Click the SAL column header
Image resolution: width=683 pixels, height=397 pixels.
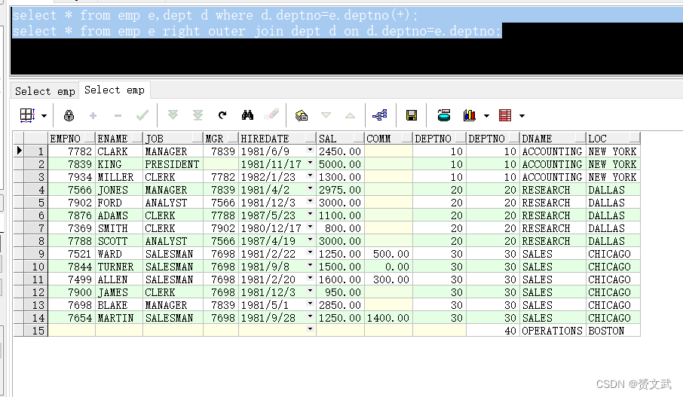pyautogui.click(x=340, y=139)
